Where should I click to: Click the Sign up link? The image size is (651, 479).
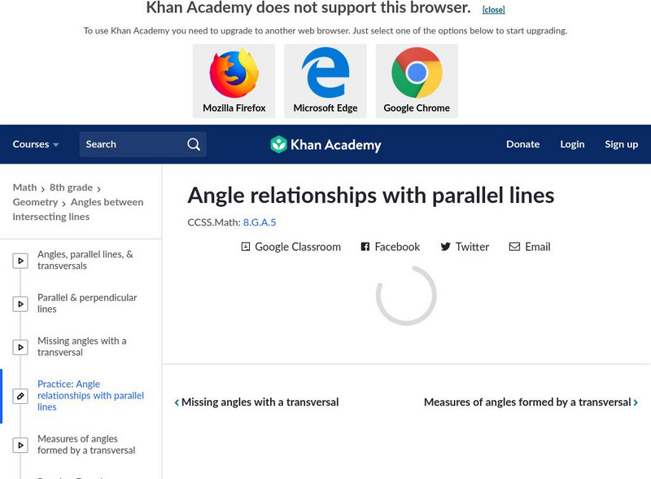pyautogui.click(x=621, y=144)
